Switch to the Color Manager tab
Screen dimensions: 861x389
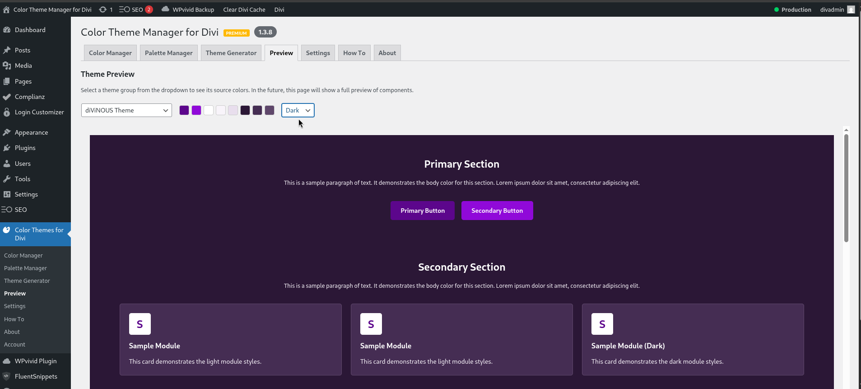pyautogui.click(x=110, y=53)
